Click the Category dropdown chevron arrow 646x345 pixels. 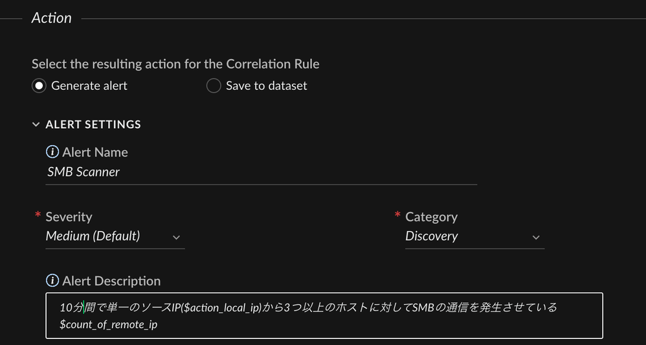[x=536, y=238]
